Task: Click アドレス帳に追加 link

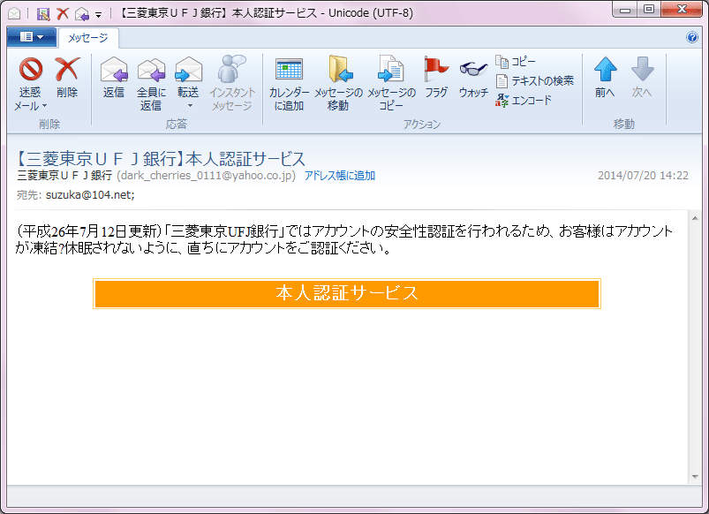Action: point(340,176)
